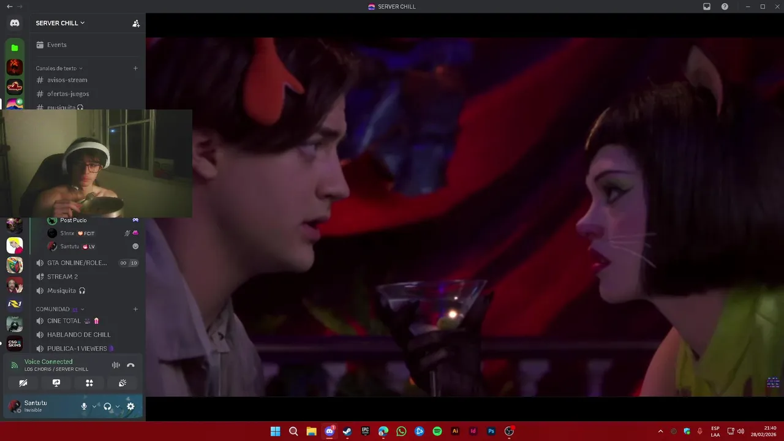Screen dimensions: 784x441
Task: Join STREAM 2 voice channel
Action: pyautogui.click(x=87, y=277)
